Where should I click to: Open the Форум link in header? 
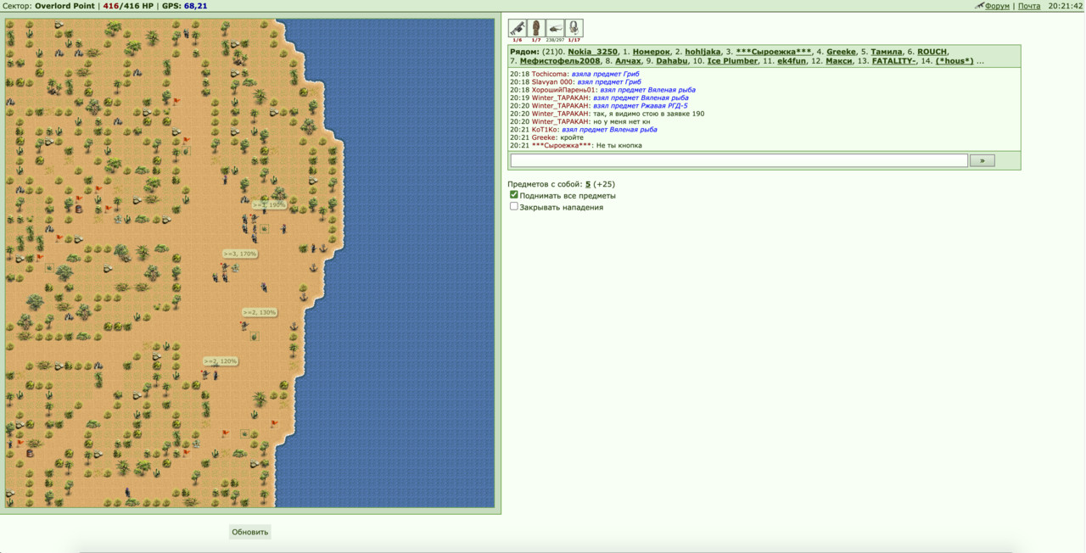click(997, 6)
